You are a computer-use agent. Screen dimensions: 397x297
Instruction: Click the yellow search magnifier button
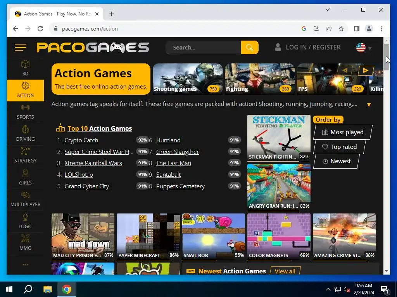click(250, 48)
